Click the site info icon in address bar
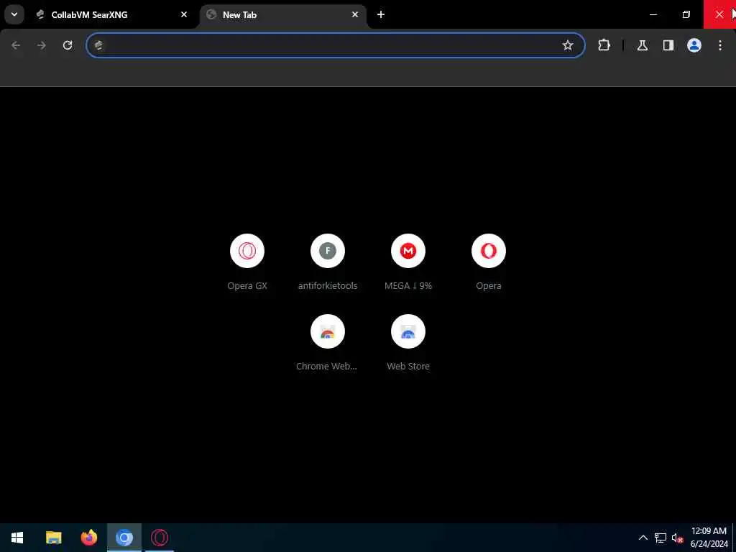The height and width of the screenshot is (552, 736). pos(98,45)
